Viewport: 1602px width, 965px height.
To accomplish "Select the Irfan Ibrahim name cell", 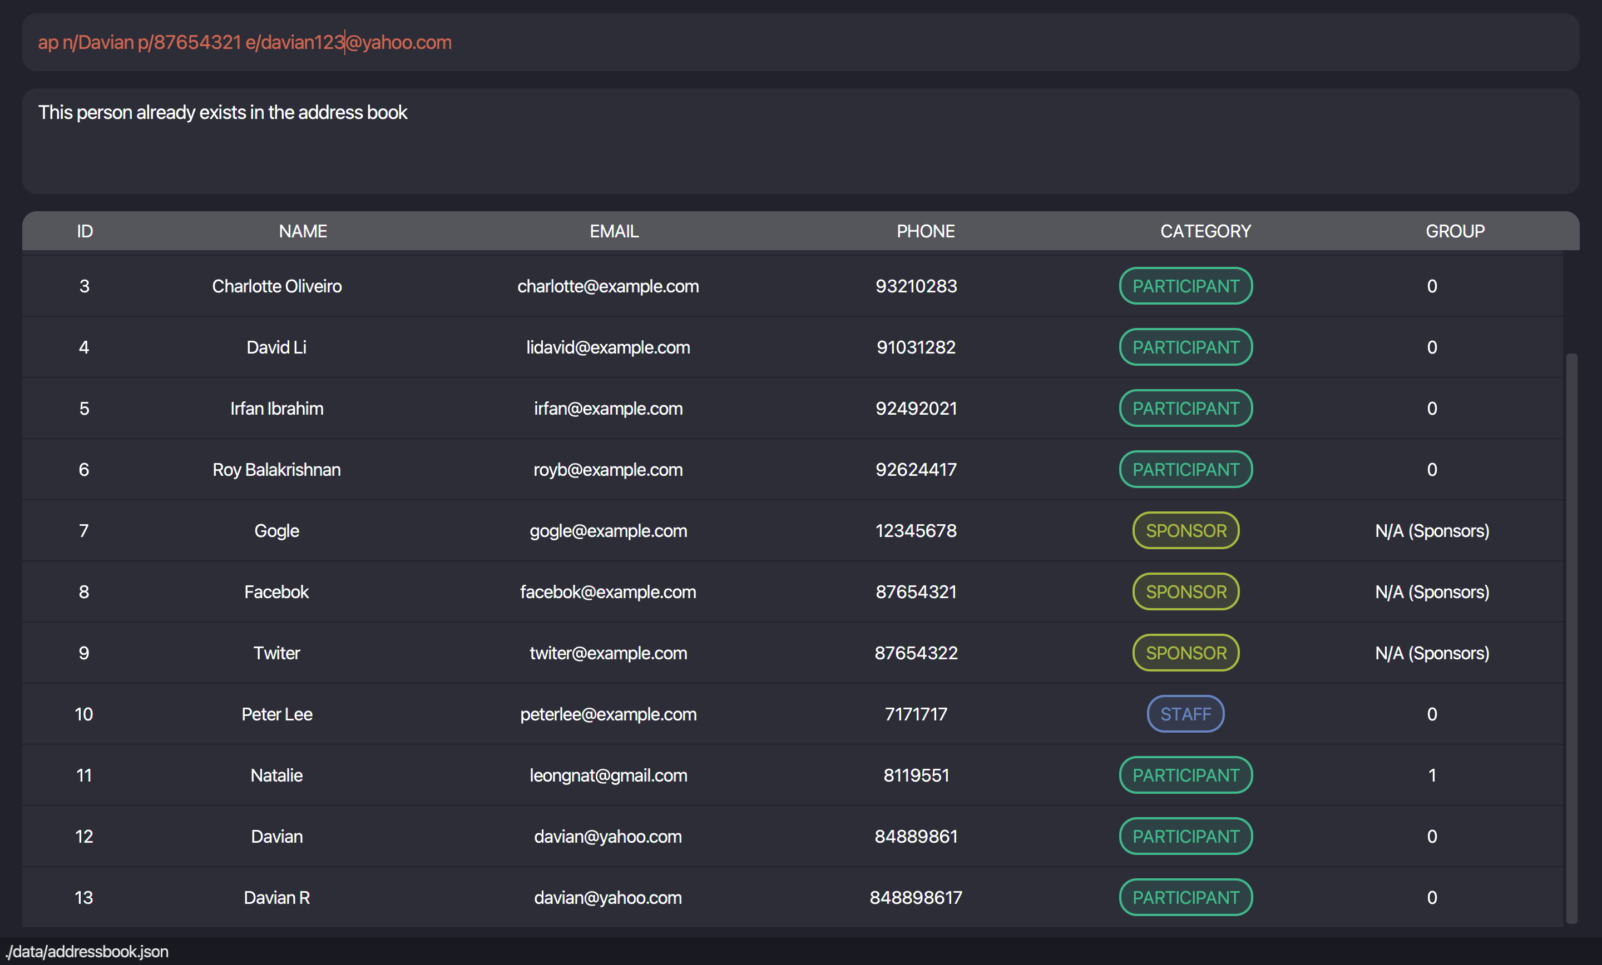I will click(x=277, y=408).
